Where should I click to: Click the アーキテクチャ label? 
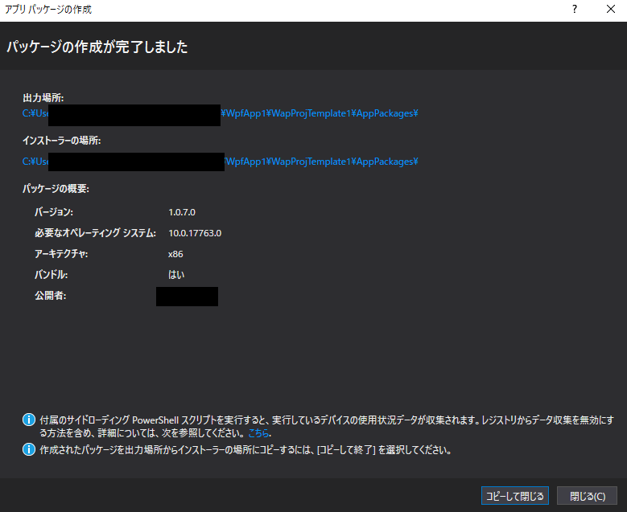pyautogui.click(x=61, y=254)
